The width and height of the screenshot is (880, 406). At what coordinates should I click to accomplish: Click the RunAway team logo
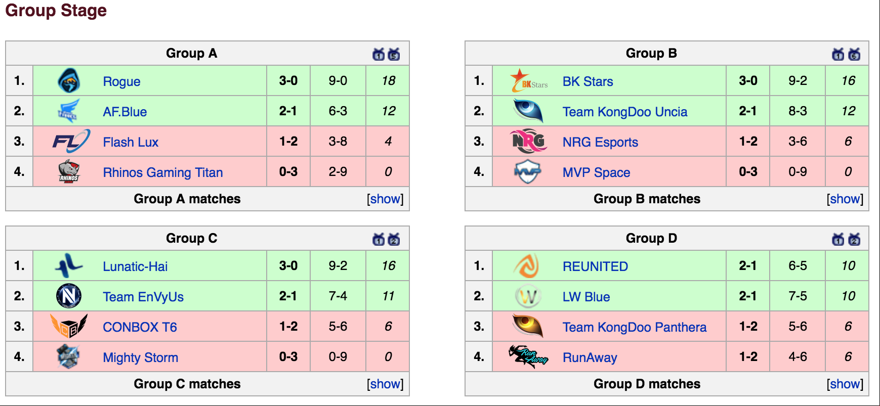(529, 356)
